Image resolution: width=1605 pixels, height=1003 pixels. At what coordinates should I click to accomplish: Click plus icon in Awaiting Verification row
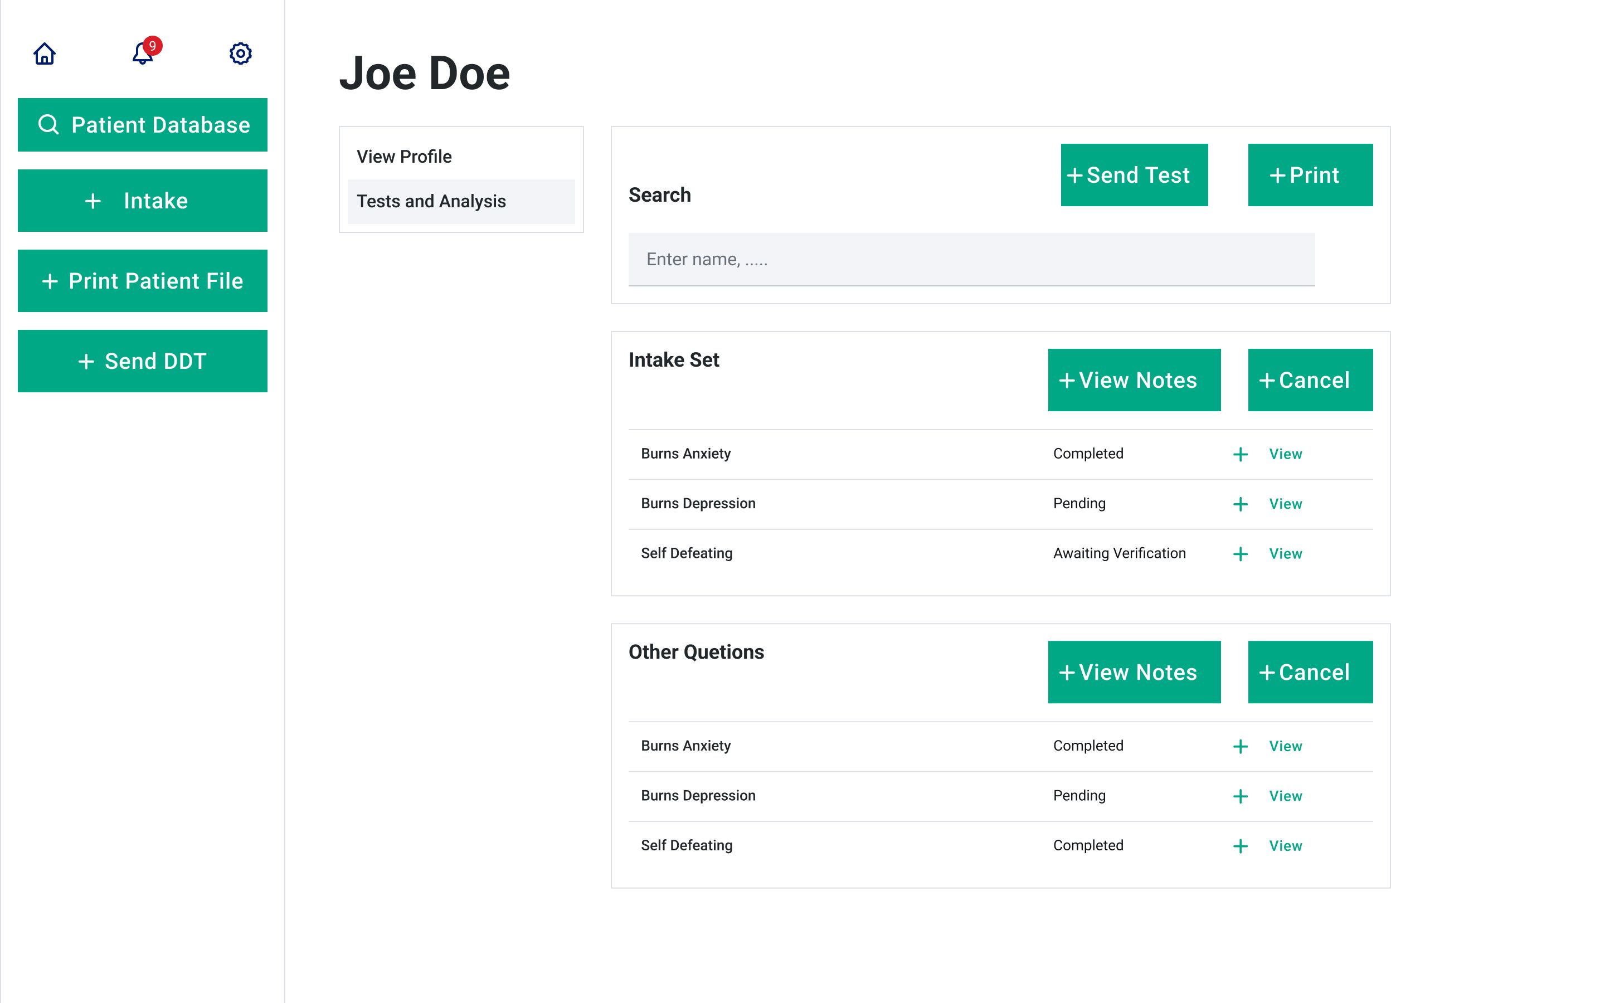[x=1240, y=554]
